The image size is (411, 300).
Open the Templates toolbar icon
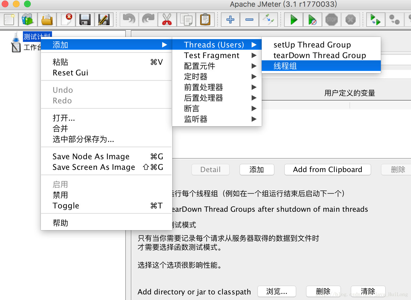28,20
